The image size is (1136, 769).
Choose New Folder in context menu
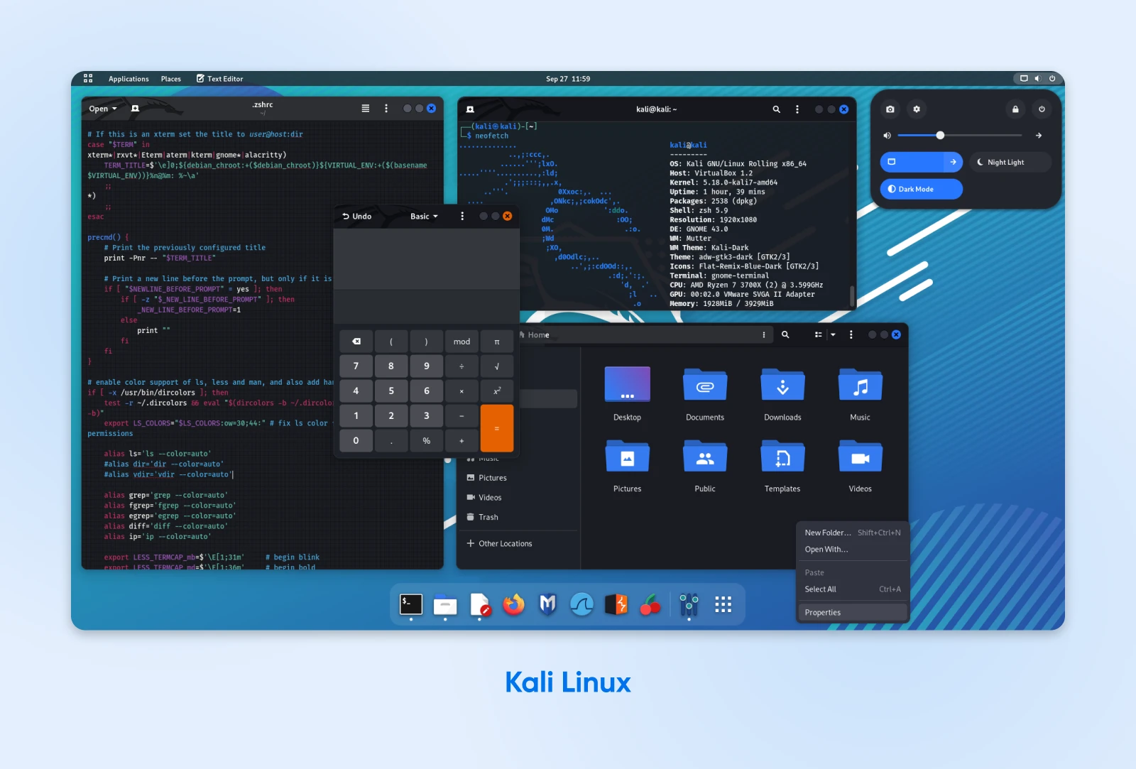(x=852, y=533)
